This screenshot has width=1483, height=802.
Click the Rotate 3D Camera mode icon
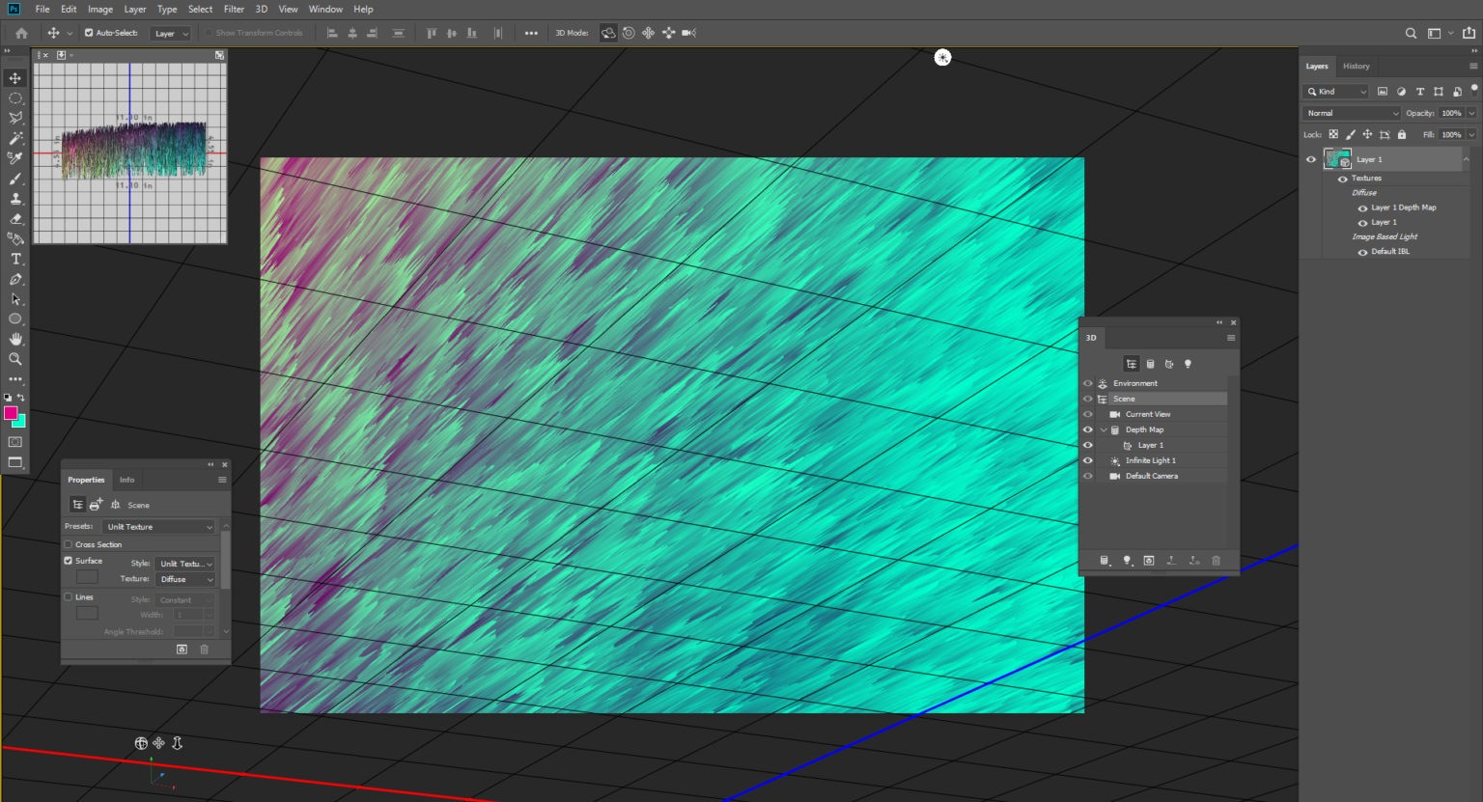tap(606, 32)
